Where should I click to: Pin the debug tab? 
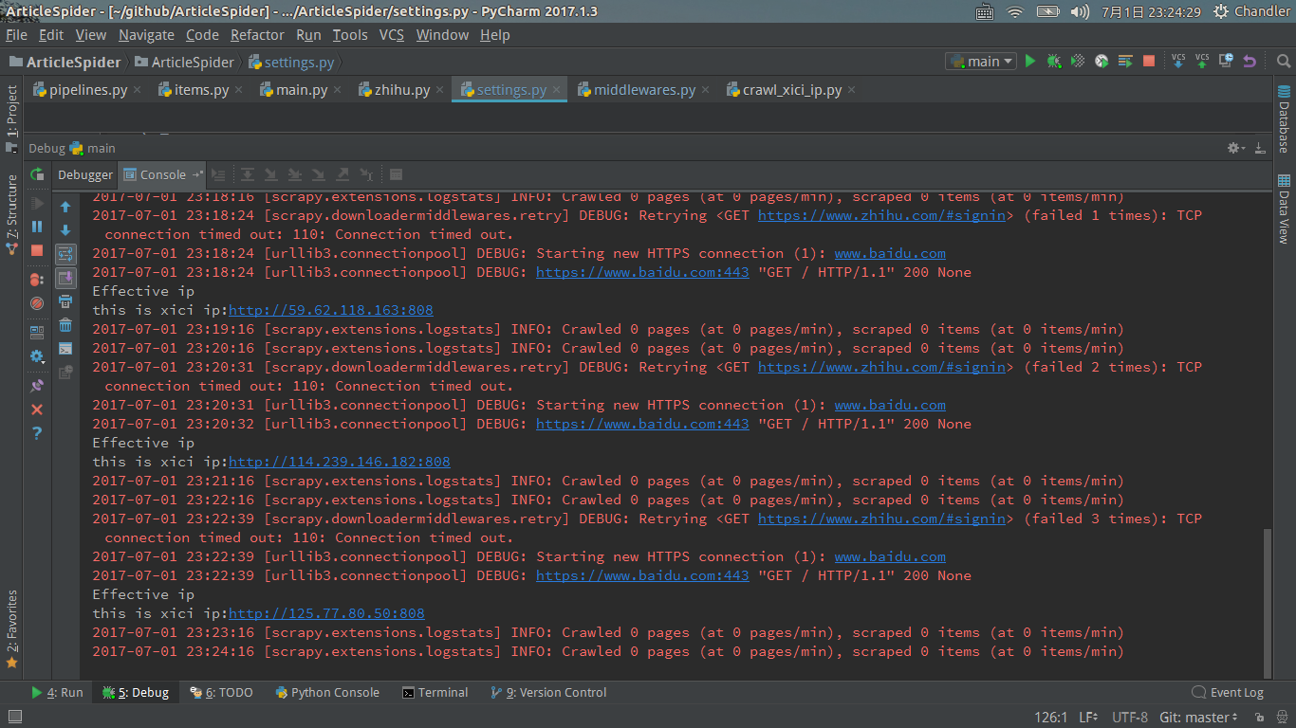tap(37, 386)
